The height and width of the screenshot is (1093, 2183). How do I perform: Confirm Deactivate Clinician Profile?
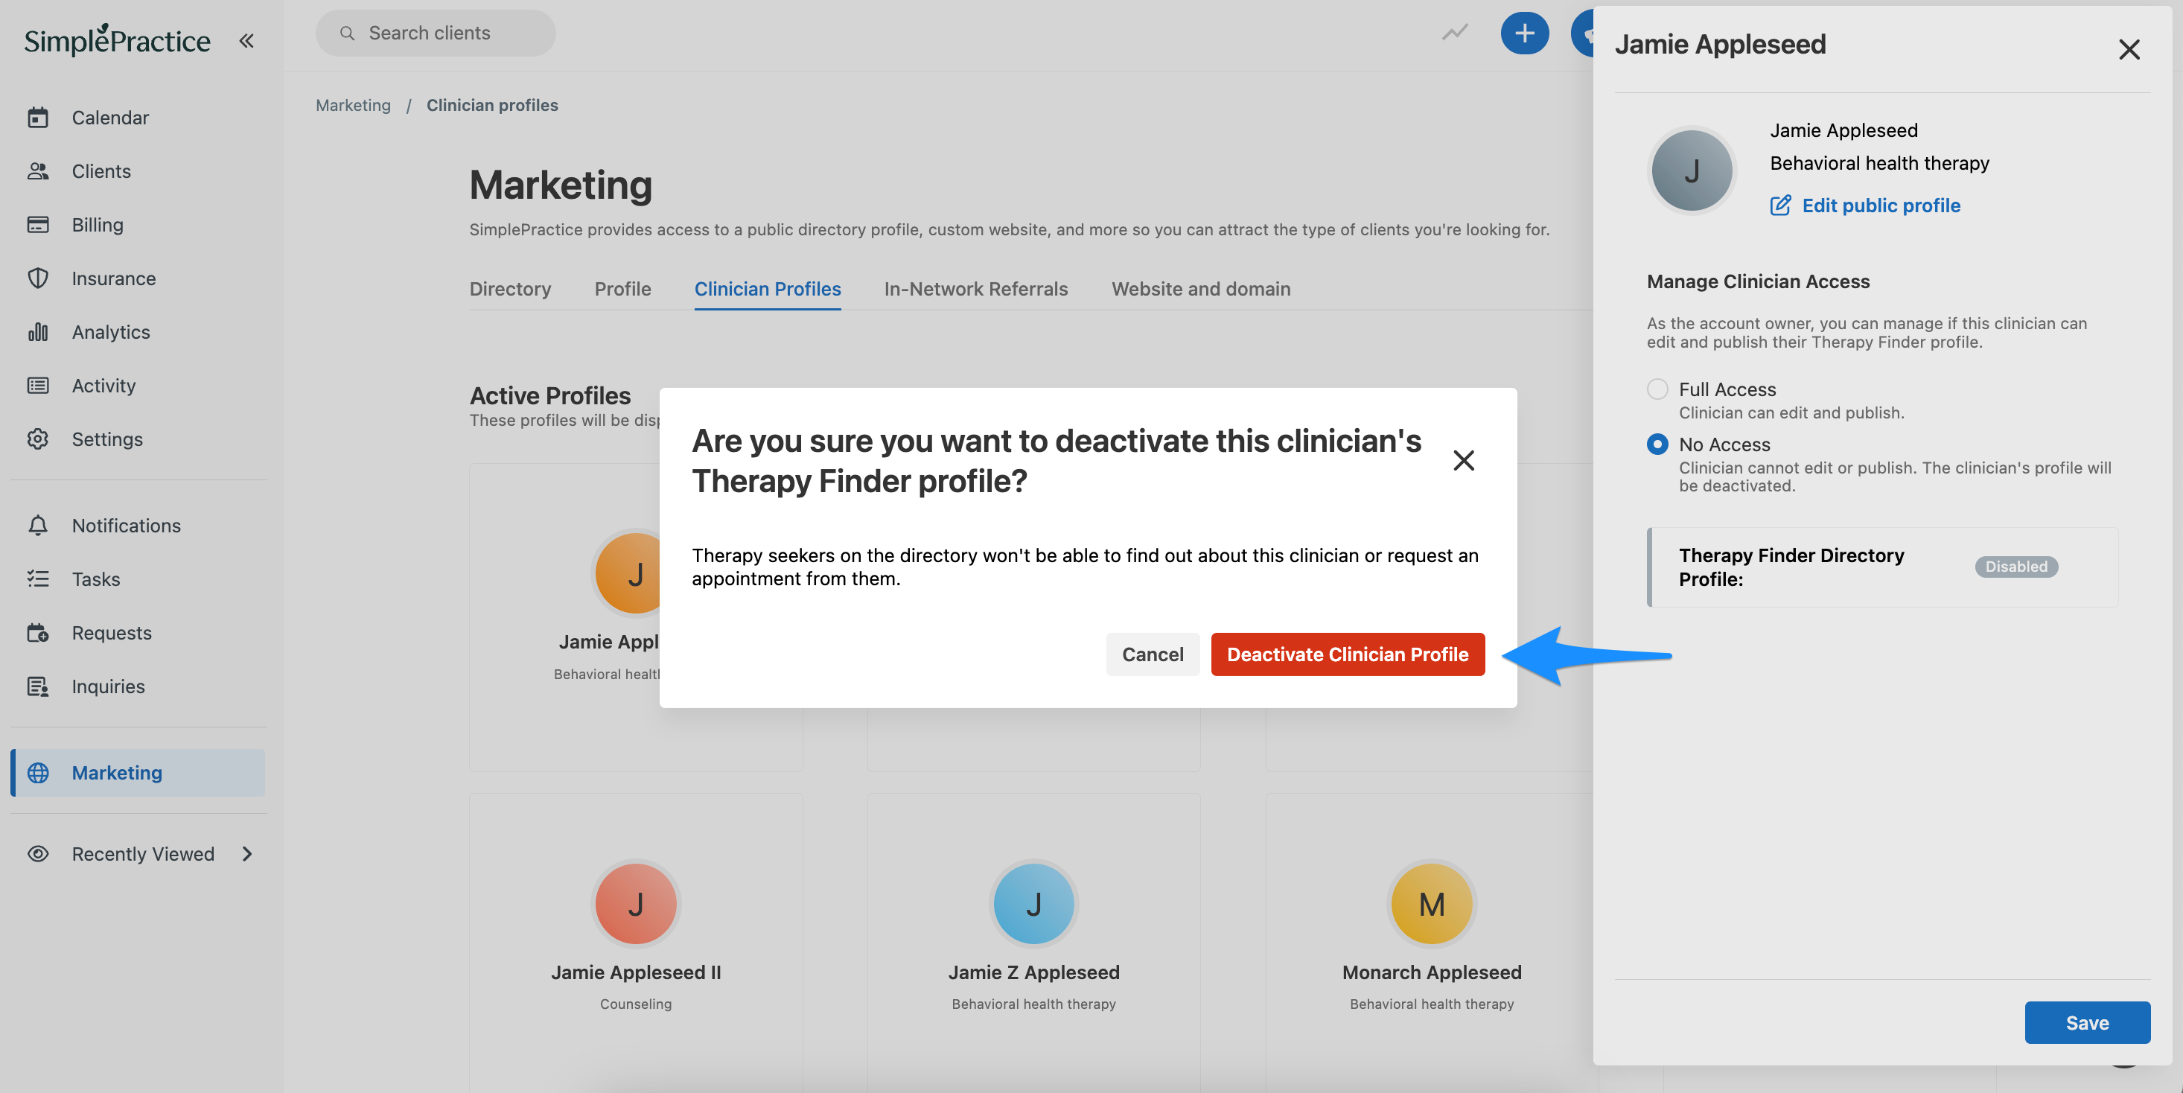pos(1348,654)
